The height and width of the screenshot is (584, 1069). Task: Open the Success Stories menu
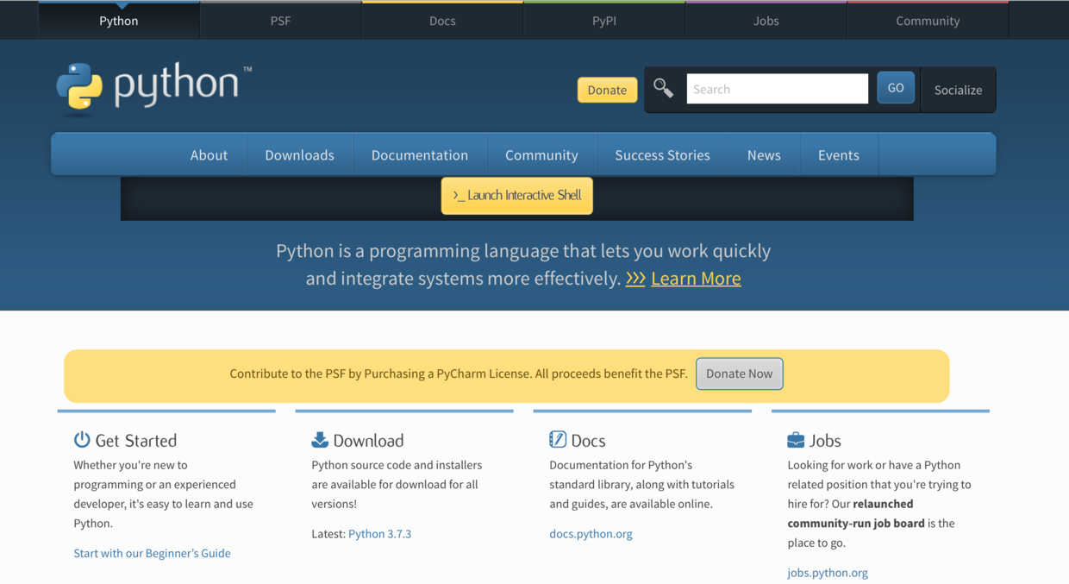tap(662, 154)
